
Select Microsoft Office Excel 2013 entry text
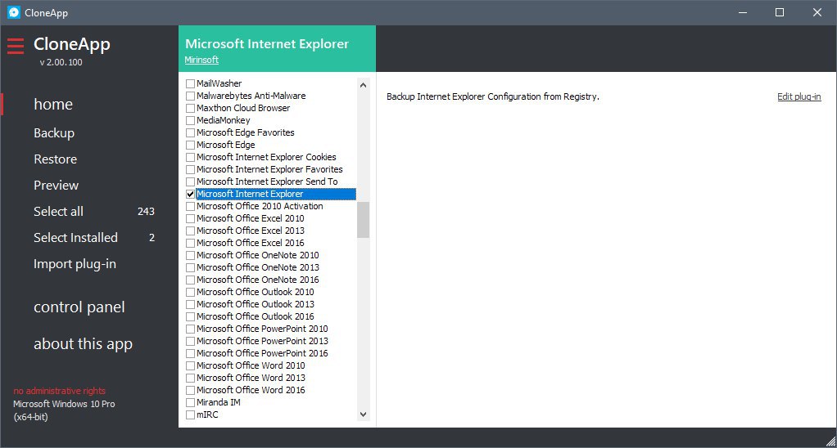251,231
